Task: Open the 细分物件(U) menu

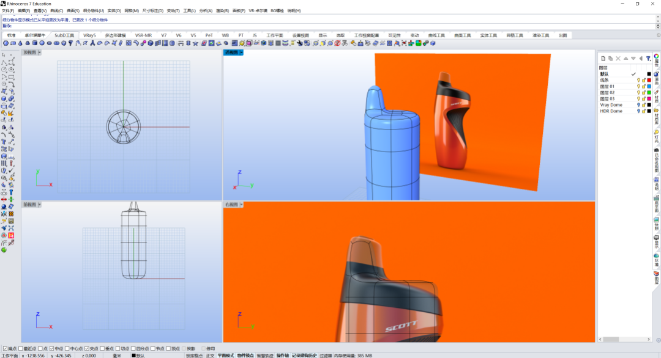Action: (x=94, y=10)
